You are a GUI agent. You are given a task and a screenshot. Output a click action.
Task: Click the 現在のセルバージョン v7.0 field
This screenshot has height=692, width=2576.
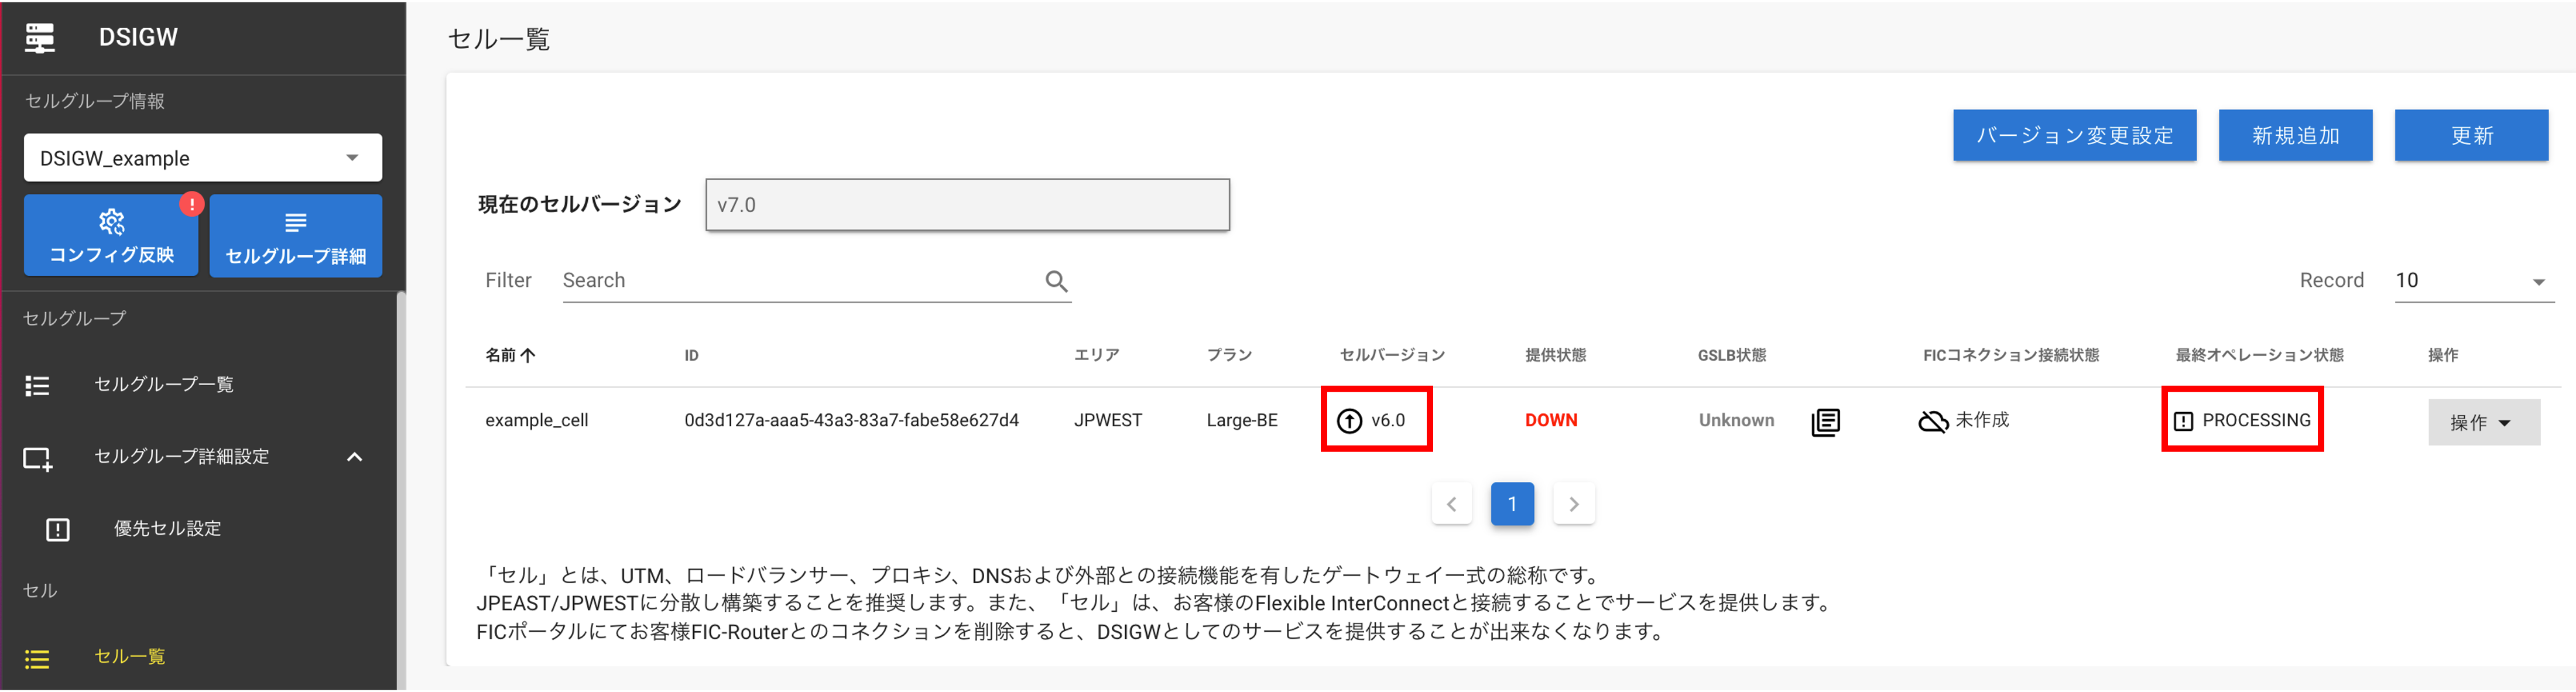click(967, 205)
